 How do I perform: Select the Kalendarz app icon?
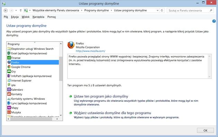click(x=9, y=90)
